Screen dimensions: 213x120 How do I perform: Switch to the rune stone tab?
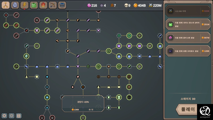point(15,5)
